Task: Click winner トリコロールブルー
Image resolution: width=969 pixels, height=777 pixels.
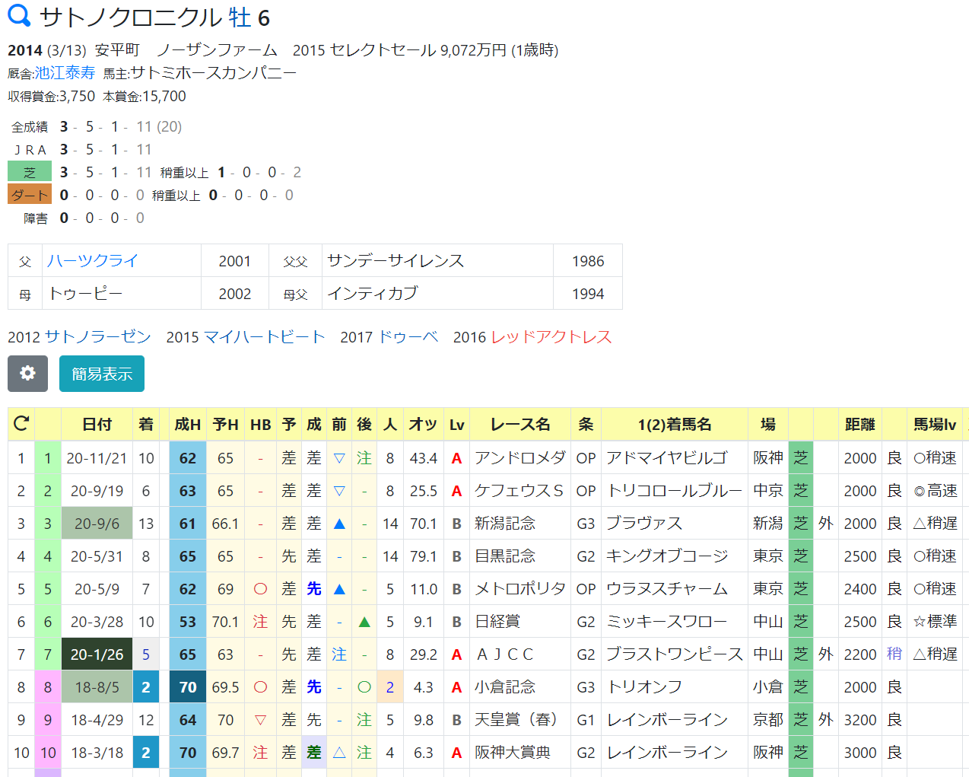Action: click(674, 491)
